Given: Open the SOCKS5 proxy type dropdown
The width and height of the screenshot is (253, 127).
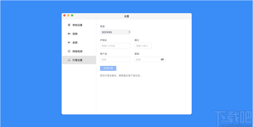Looking at the screenshot, I should (x=115, y=32).
